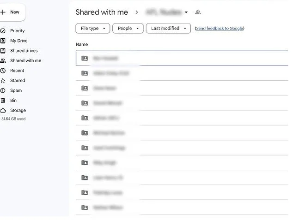This screenshot has height=220, width=293.
Task: Go to My Drive
Action: pos(18,41)
